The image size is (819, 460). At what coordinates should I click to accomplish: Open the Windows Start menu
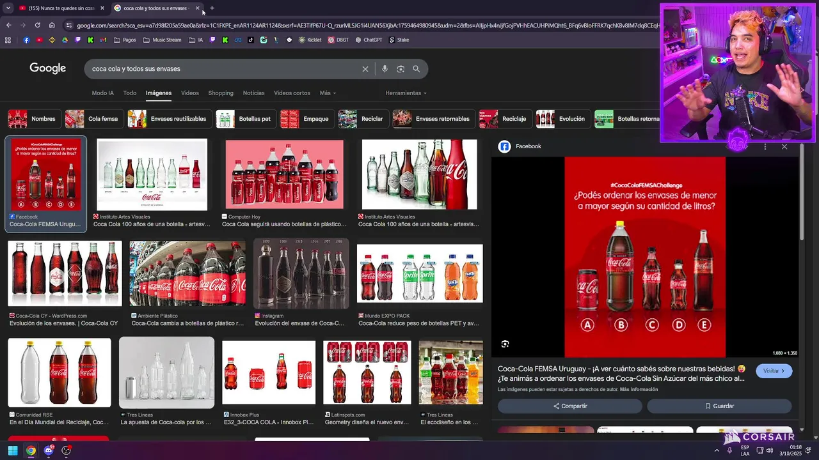tap(13, 450)
